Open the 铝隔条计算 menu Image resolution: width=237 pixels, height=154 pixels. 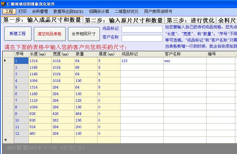click(x=99, y=11)
